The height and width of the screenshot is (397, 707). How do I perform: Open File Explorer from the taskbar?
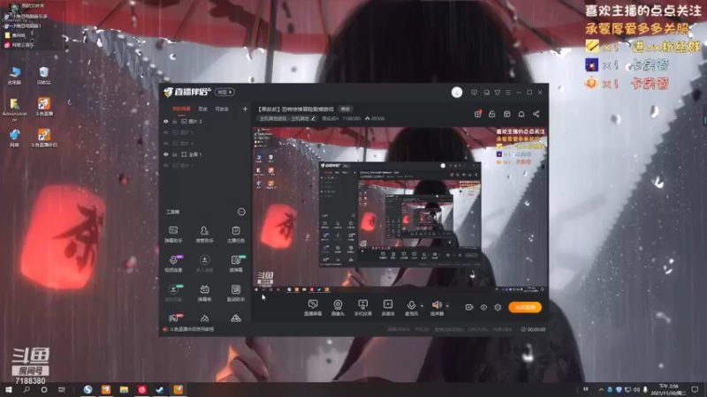click(x=124, y=390)
